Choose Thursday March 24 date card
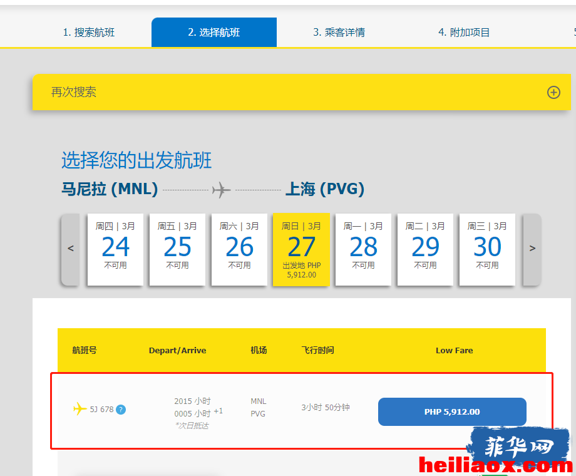576x476 pixels. (115, 249)
